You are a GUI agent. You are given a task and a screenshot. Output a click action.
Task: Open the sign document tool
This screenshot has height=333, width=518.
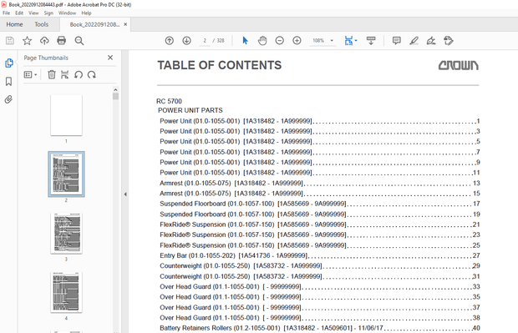click(x=431, y=41)
